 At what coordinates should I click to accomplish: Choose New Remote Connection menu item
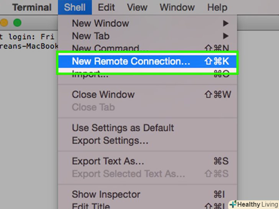pos(131,61)
